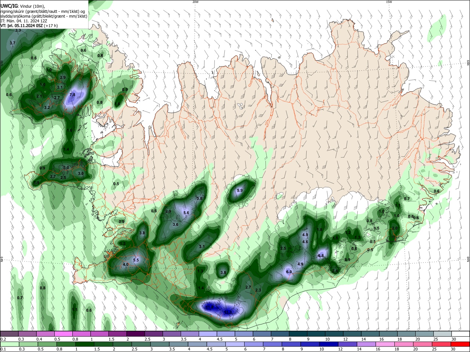Image resolution: width=470 pixels, height=352 pixels.
Task: Select the light pink 16 swatch in rain legend
Action: (385, 344)
